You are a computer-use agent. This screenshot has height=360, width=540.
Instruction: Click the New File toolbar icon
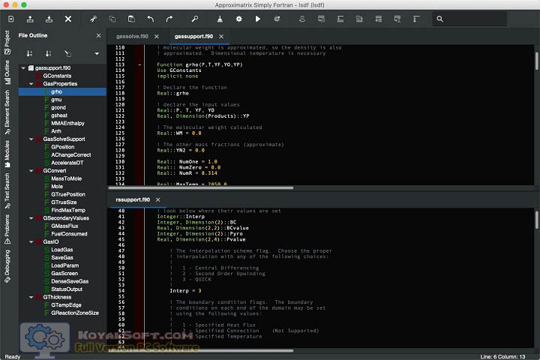(11, 19)
